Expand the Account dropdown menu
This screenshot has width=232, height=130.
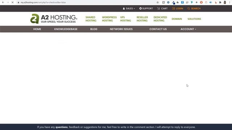(188, 29)
